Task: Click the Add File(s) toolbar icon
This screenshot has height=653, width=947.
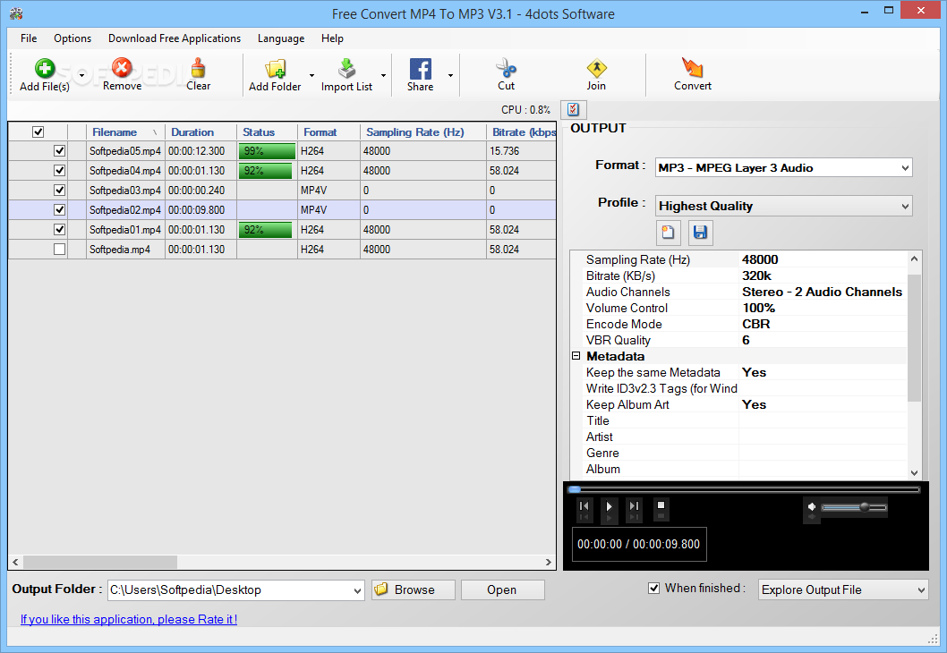Action: [x=44, y=70]
